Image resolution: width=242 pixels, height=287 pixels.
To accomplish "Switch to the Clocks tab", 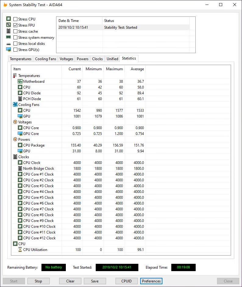I will pos(97,59).
